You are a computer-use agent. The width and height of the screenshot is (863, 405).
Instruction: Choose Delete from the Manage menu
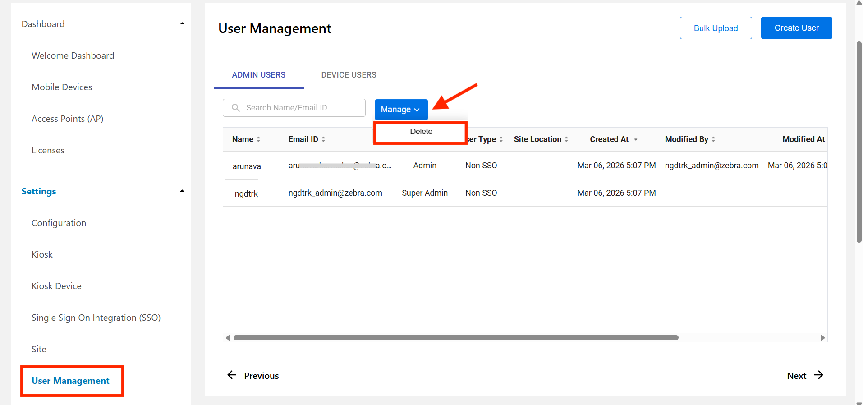tap(421, 132)
